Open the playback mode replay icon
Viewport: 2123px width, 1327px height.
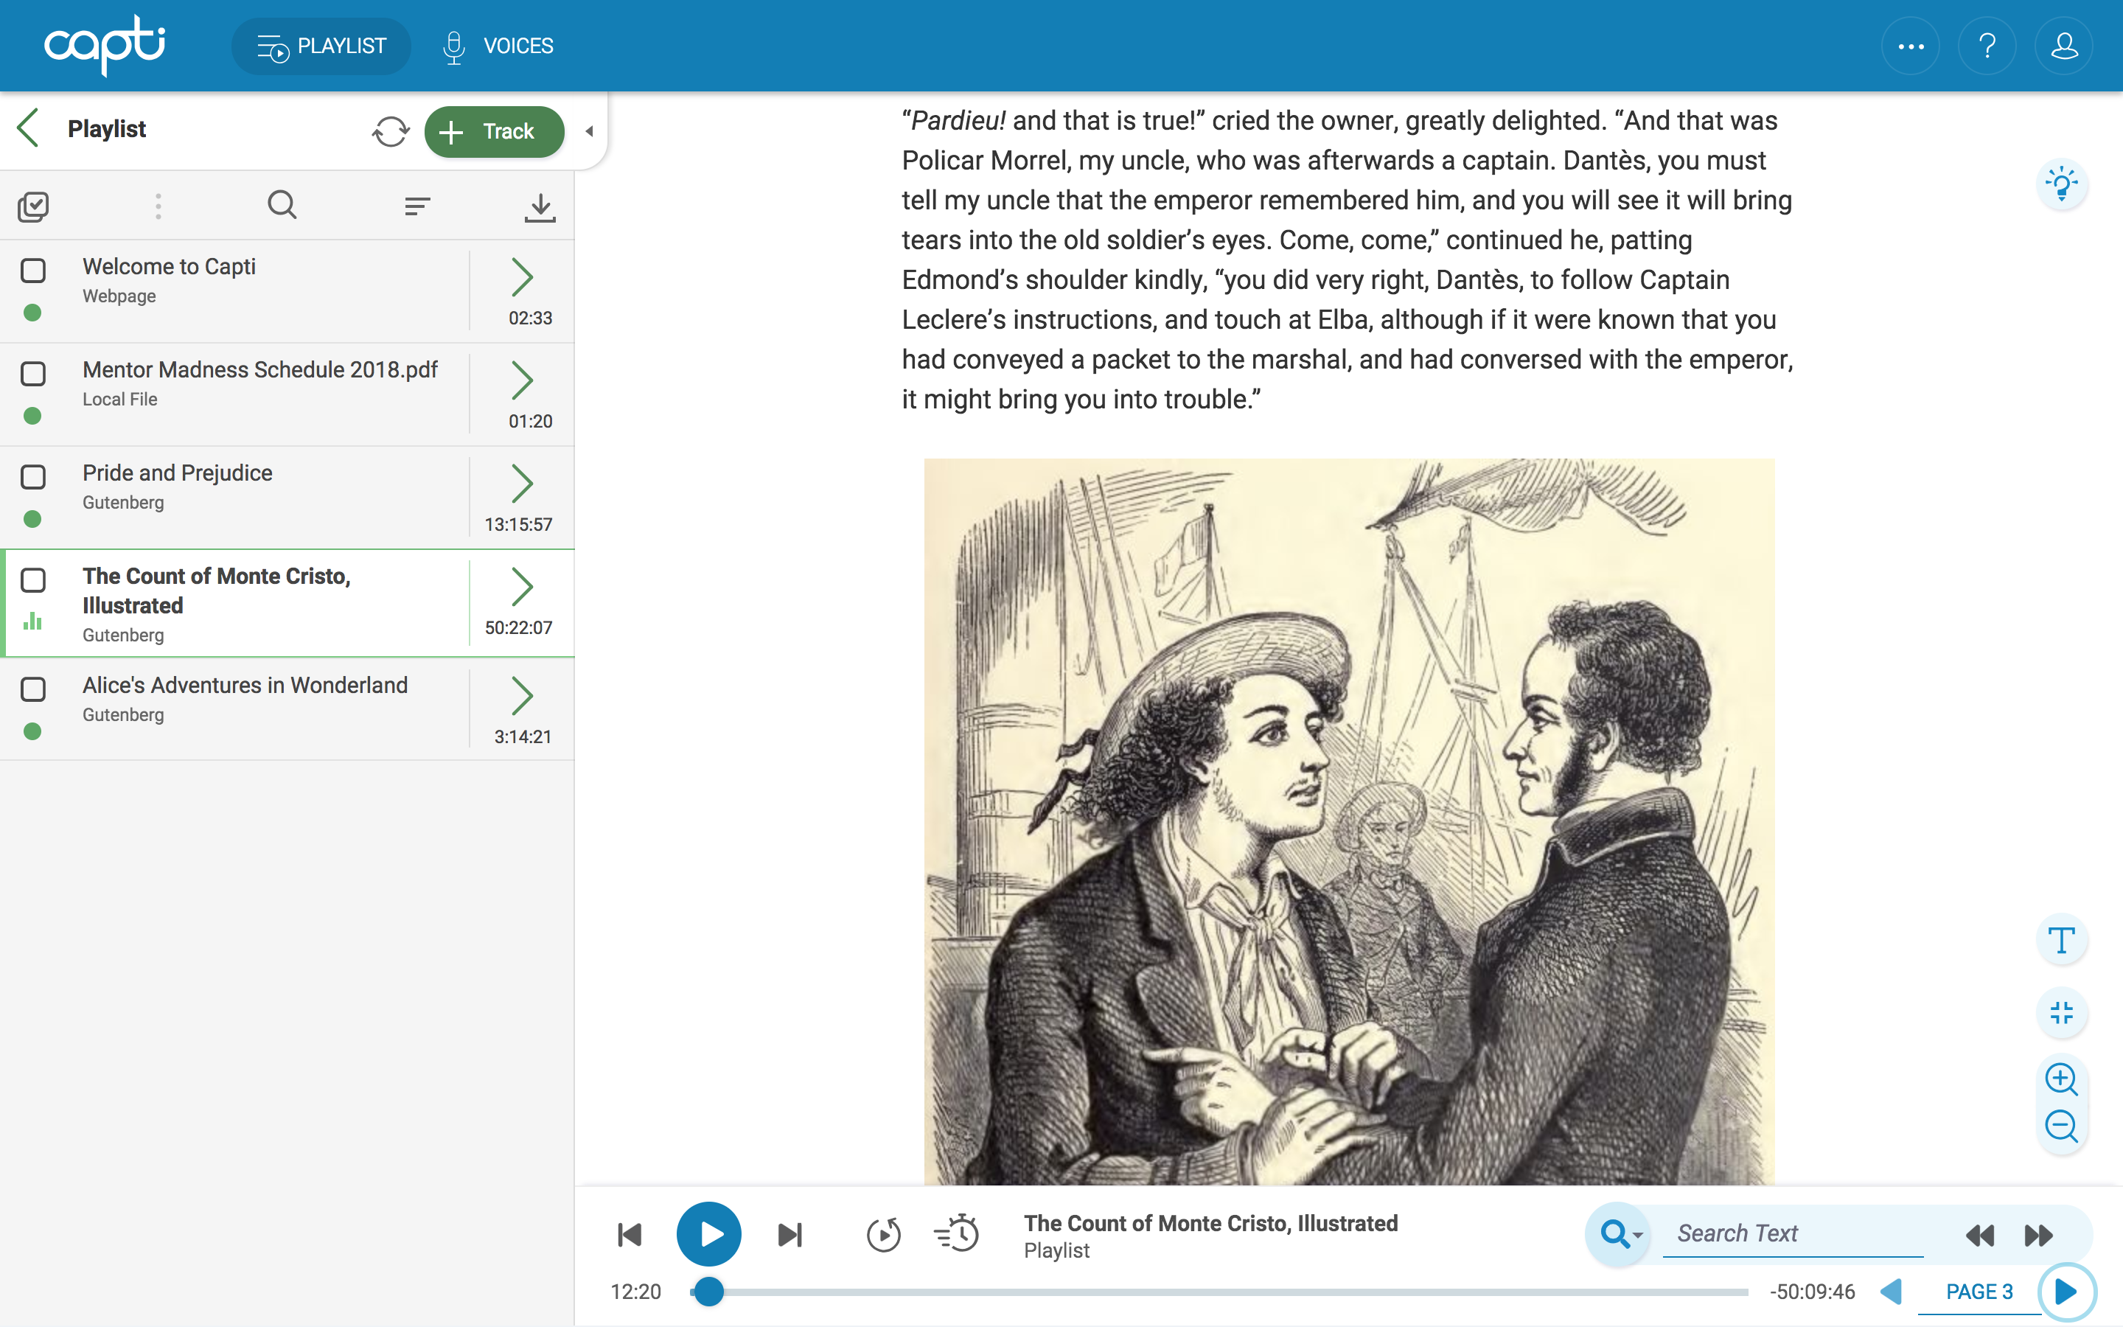click(x=883, y=1235)
